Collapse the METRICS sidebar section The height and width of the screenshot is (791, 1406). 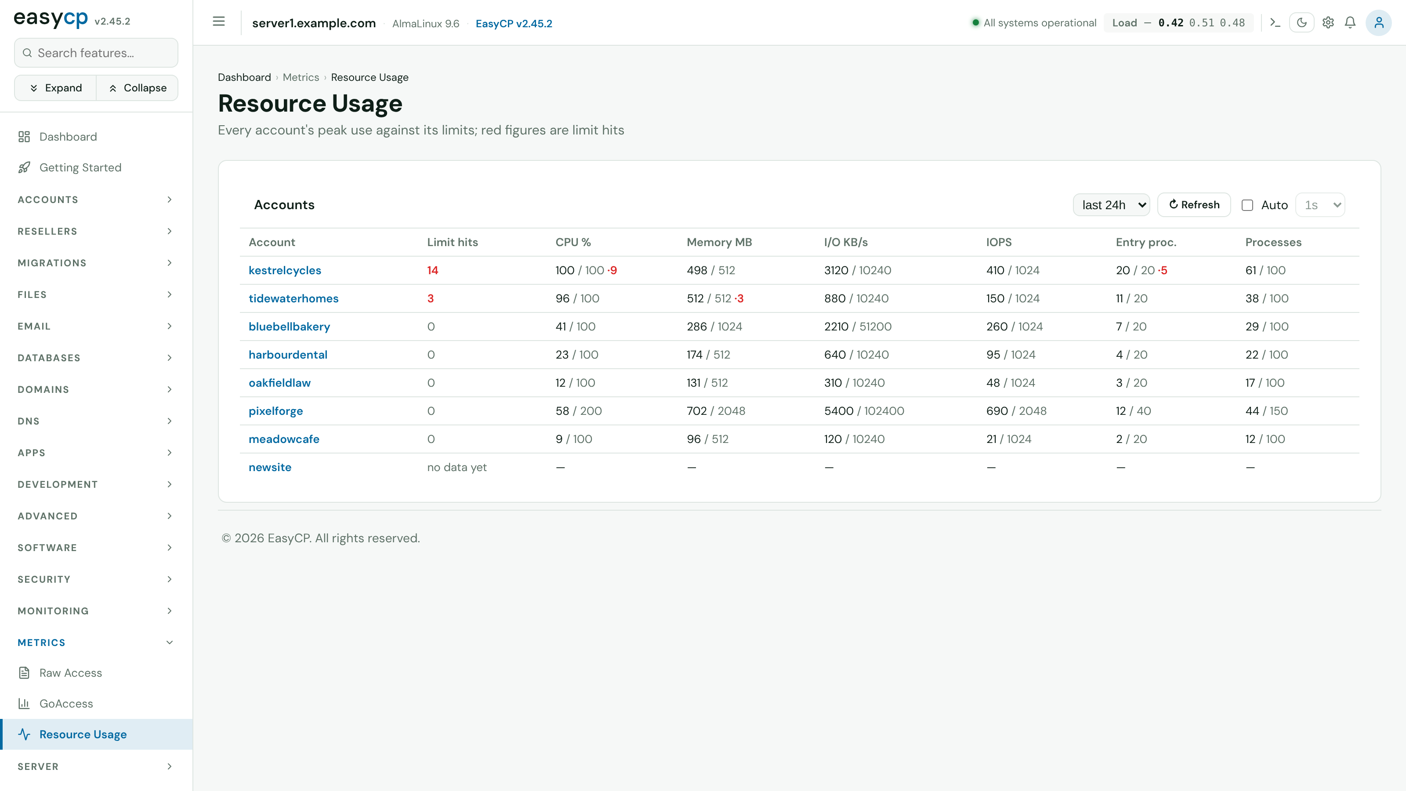point(96,642)
